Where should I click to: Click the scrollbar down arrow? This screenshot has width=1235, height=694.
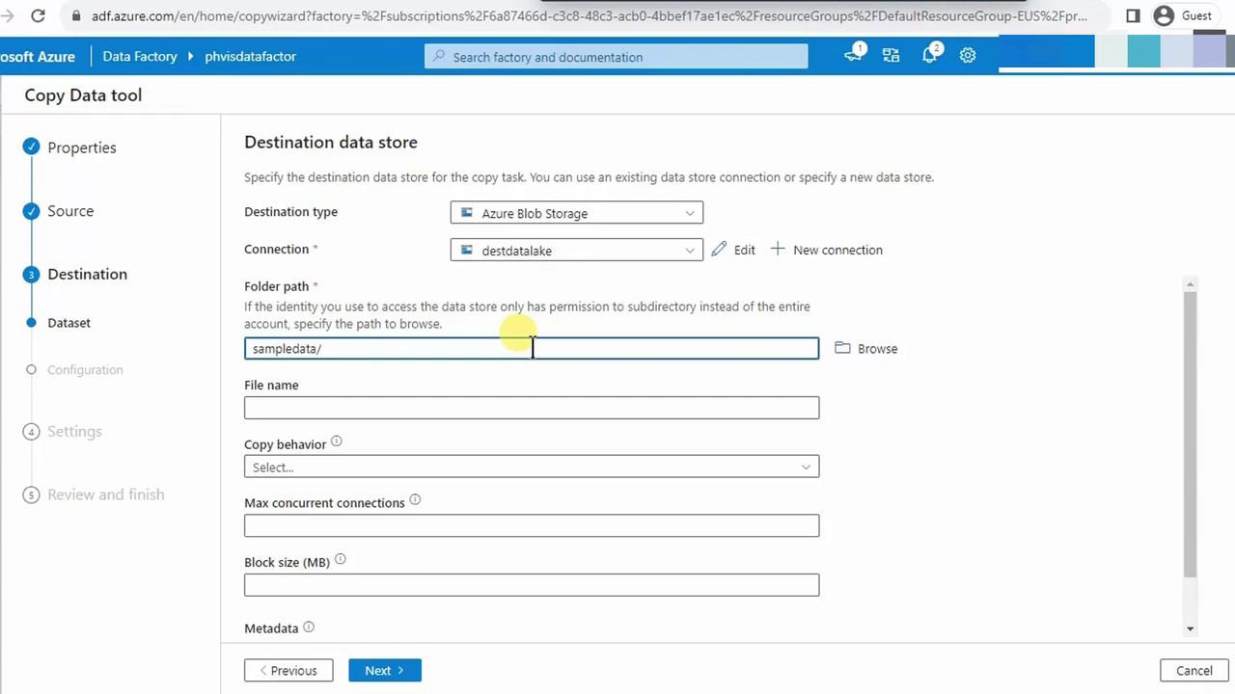click(x=1190, y=628)
